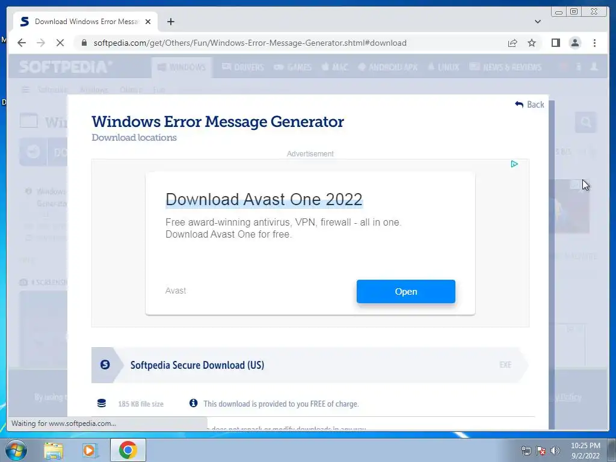Click the AdChoices triangle icon
Viewport: 616px width, 462px height.
coord(514,164)
